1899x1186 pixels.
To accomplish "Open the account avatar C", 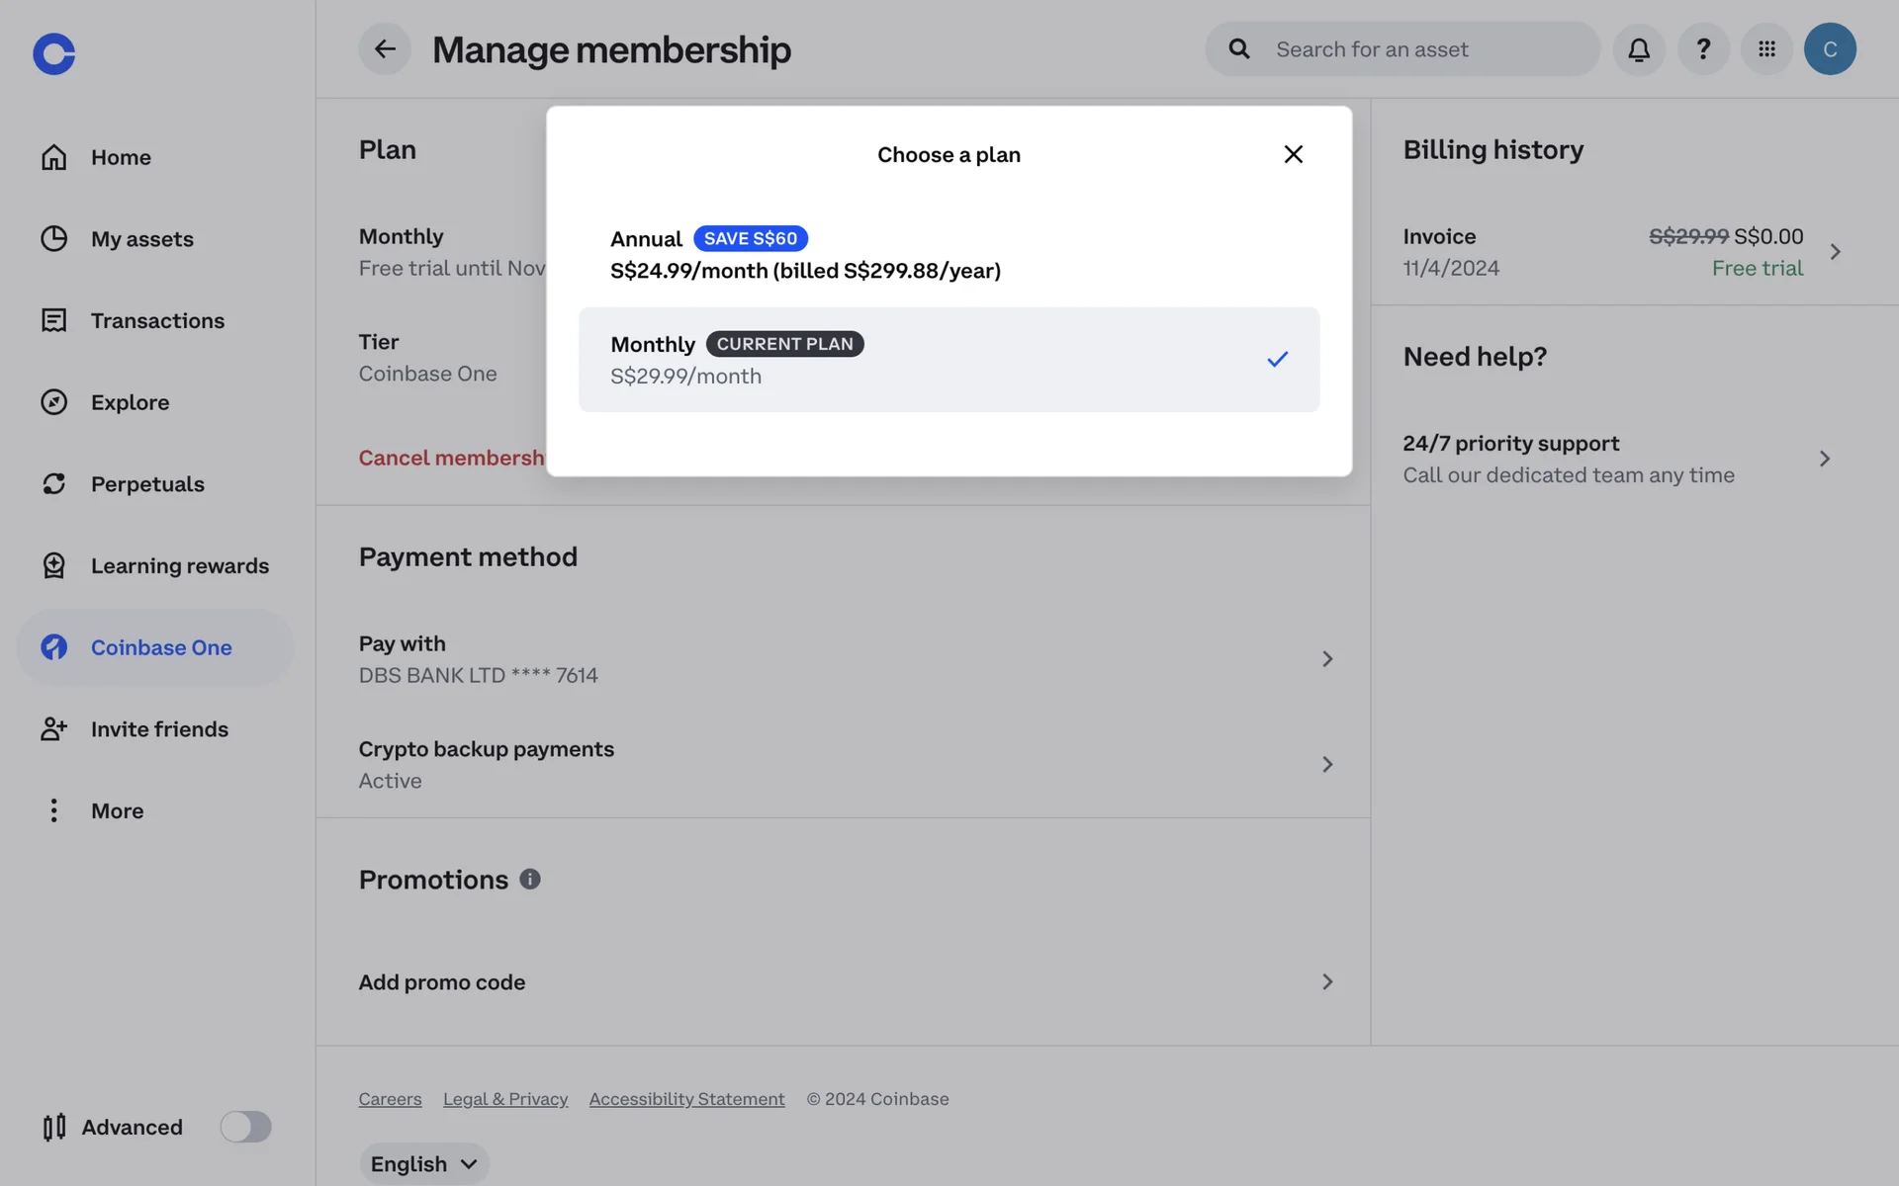I will click(x=1829, y=49).
